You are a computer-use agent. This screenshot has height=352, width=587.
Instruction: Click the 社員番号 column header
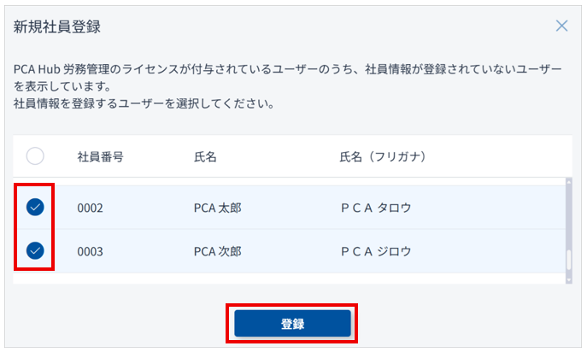click(100, 156)
